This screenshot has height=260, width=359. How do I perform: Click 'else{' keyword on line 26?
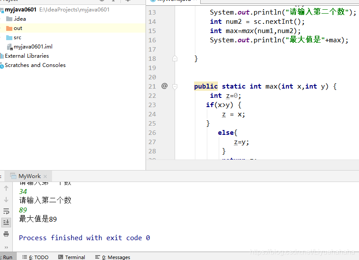pos(228,133)
